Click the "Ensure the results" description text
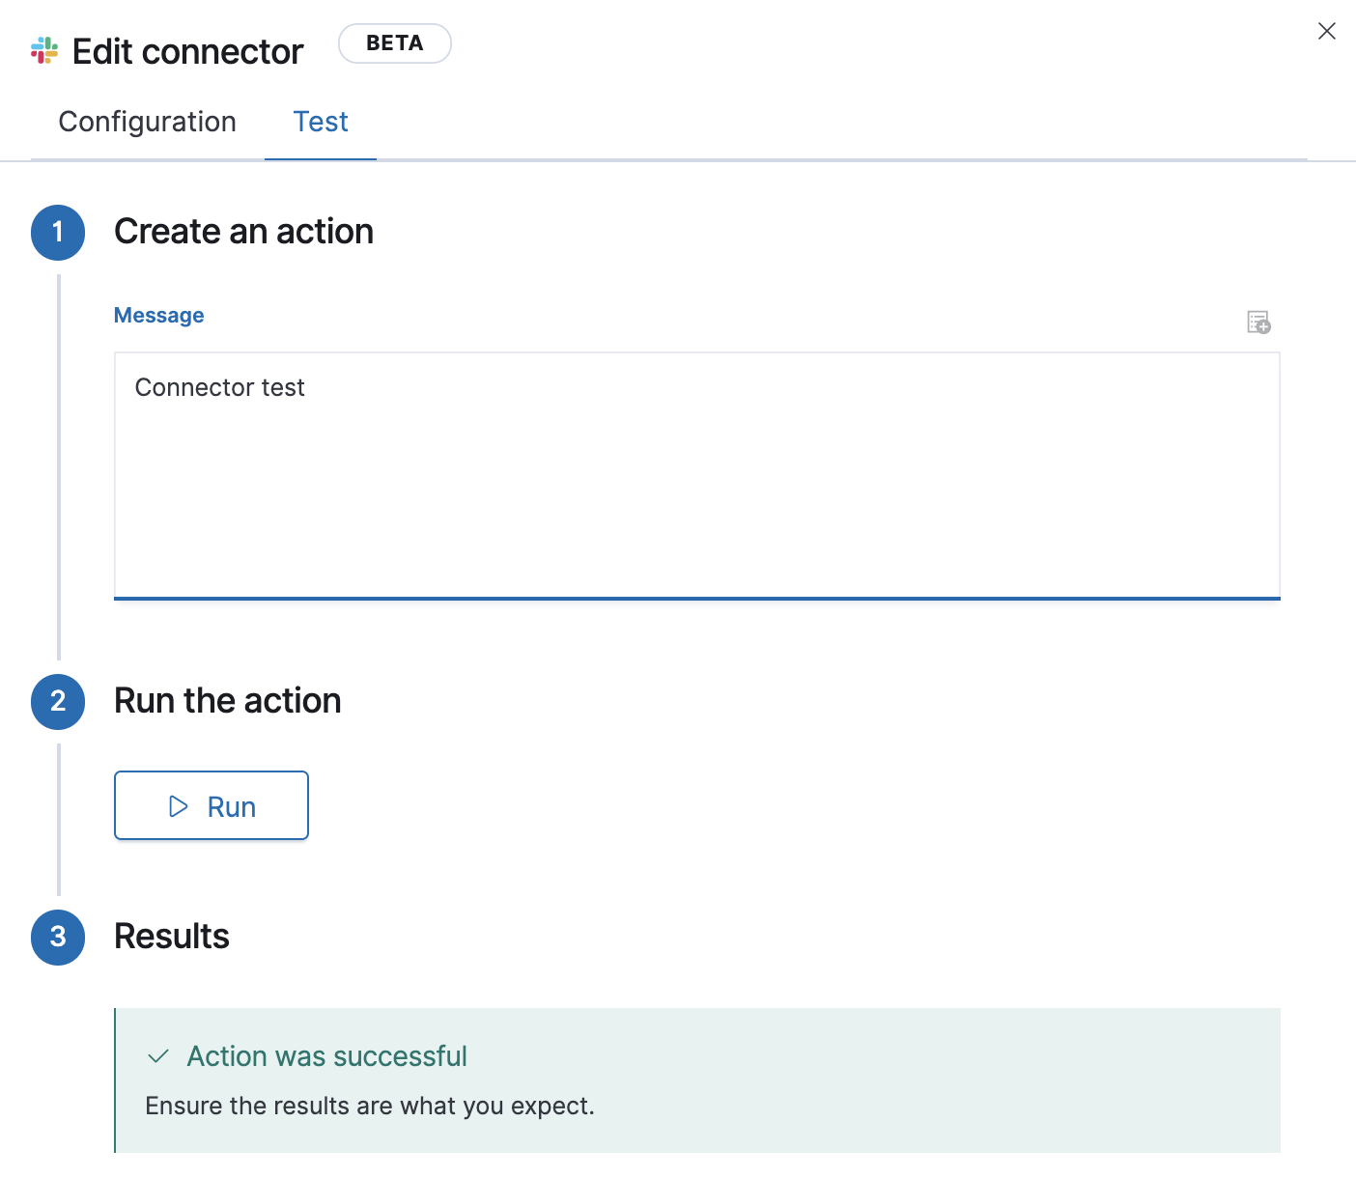The width and height of the screenshot is (1356, 1178). coord(370,1106)
